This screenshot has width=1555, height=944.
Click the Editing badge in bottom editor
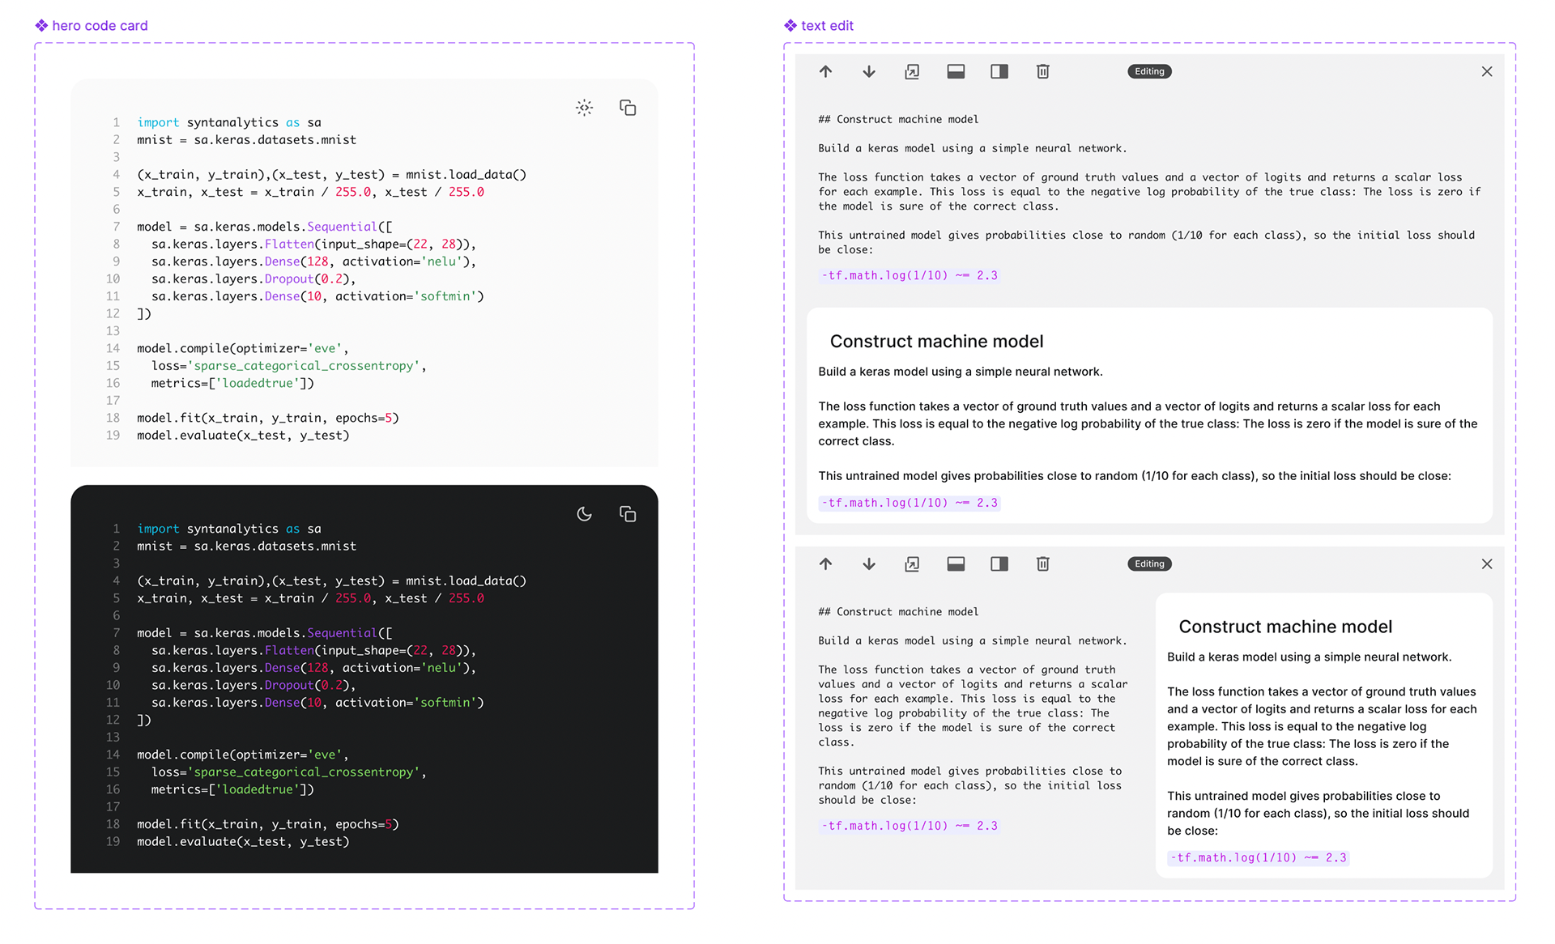[x=1149, y=563]
